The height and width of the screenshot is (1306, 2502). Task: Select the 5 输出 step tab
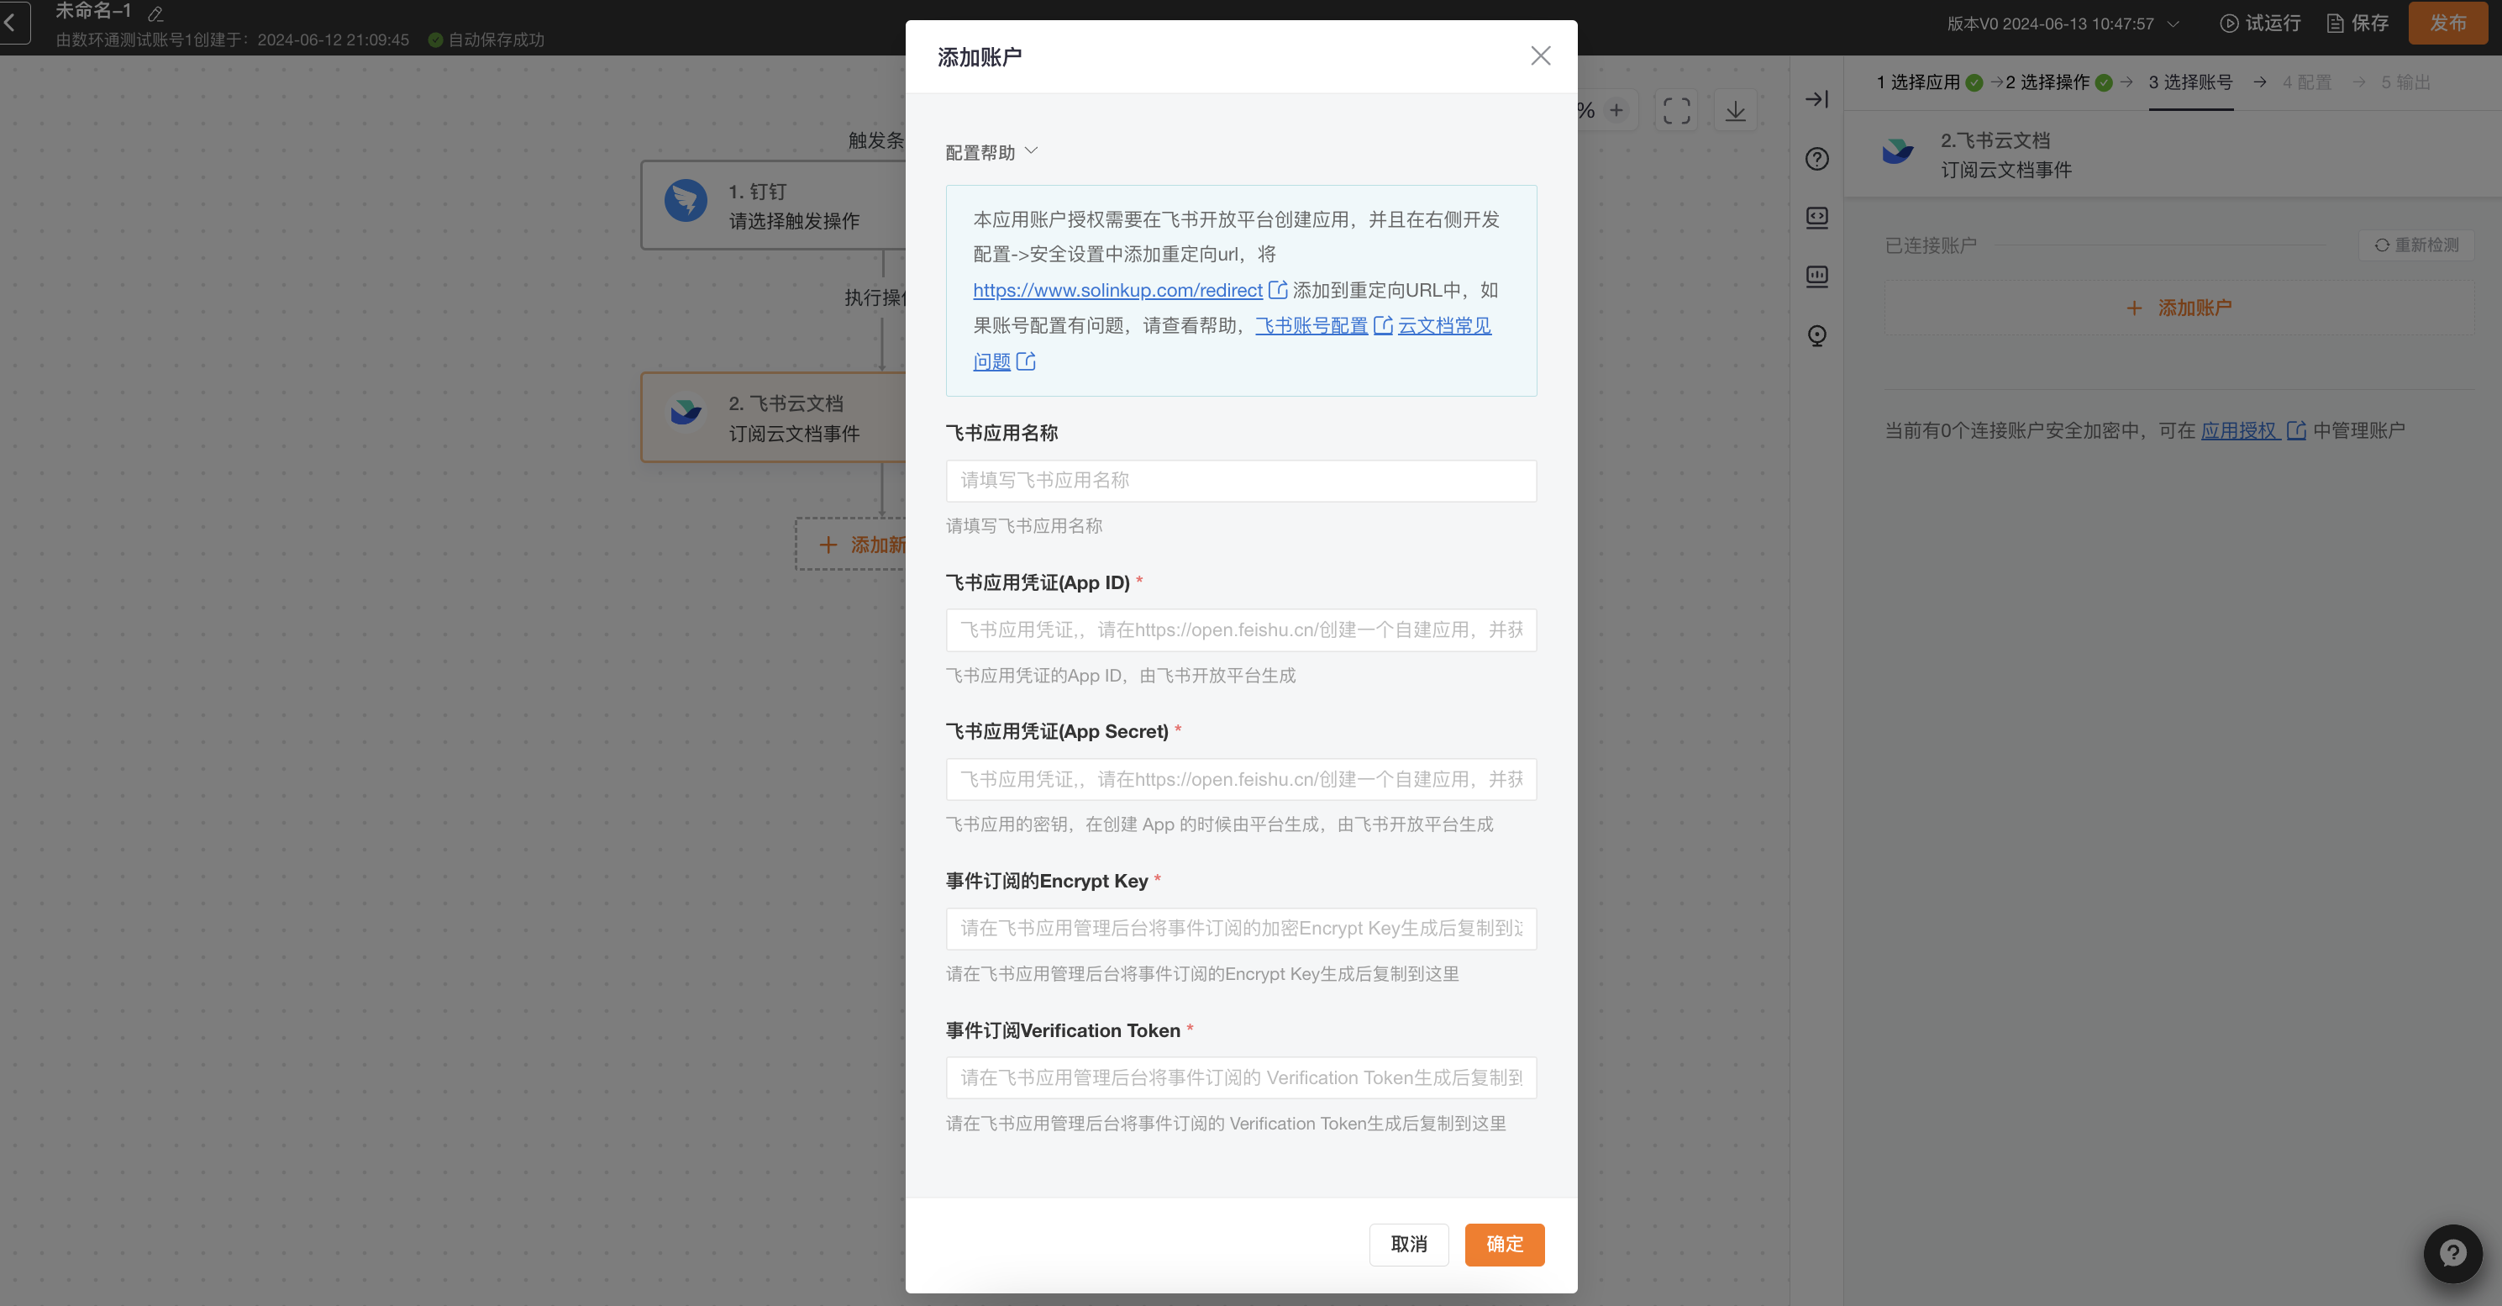(x=2405, y=82)
